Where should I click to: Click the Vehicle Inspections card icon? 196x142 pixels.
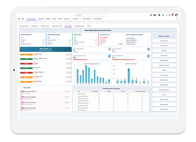tap(149, 56)
